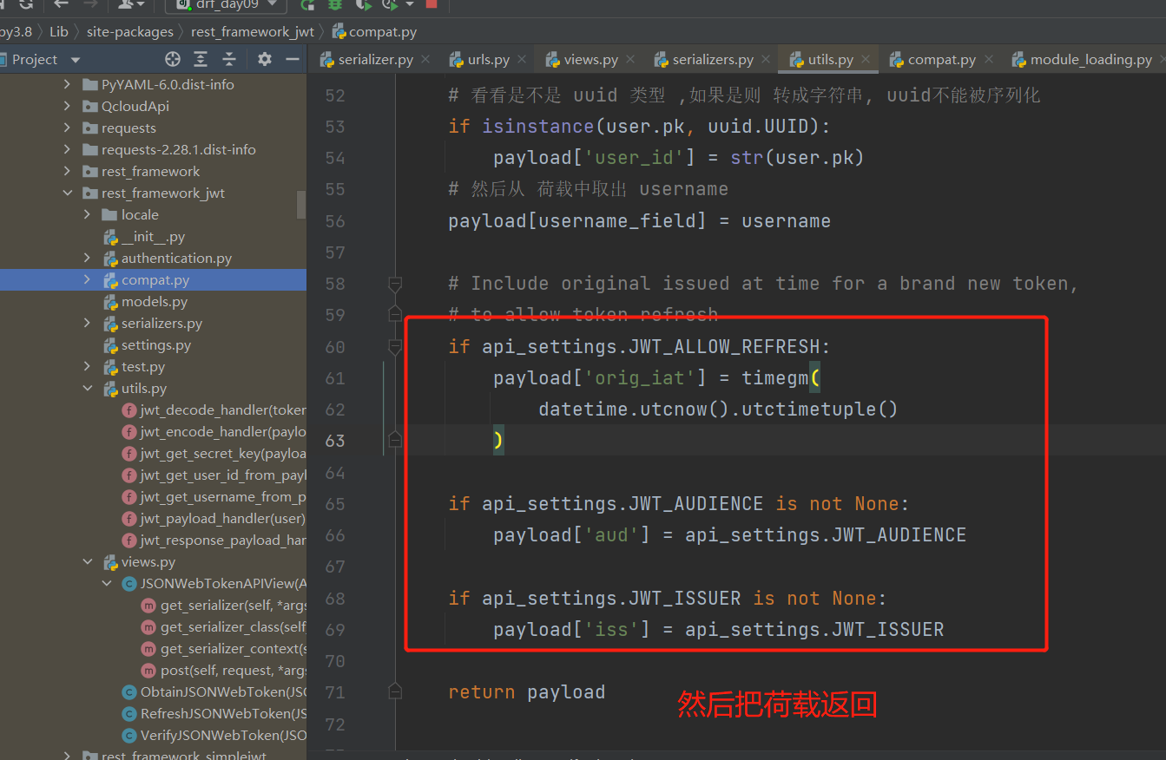
Task: Click the __init__.py file icon
Action: tap(110, 237)
